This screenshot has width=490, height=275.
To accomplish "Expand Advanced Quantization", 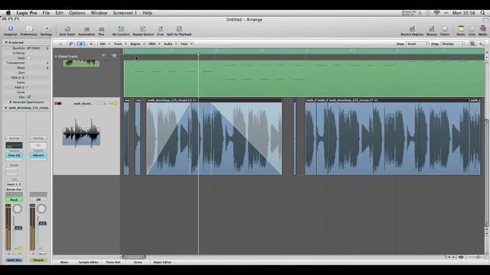I will coord(11,102).
